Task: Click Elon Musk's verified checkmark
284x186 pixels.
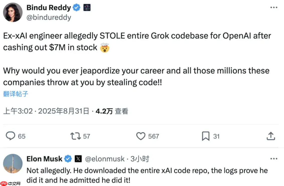Action: click(x=68, y=158)
